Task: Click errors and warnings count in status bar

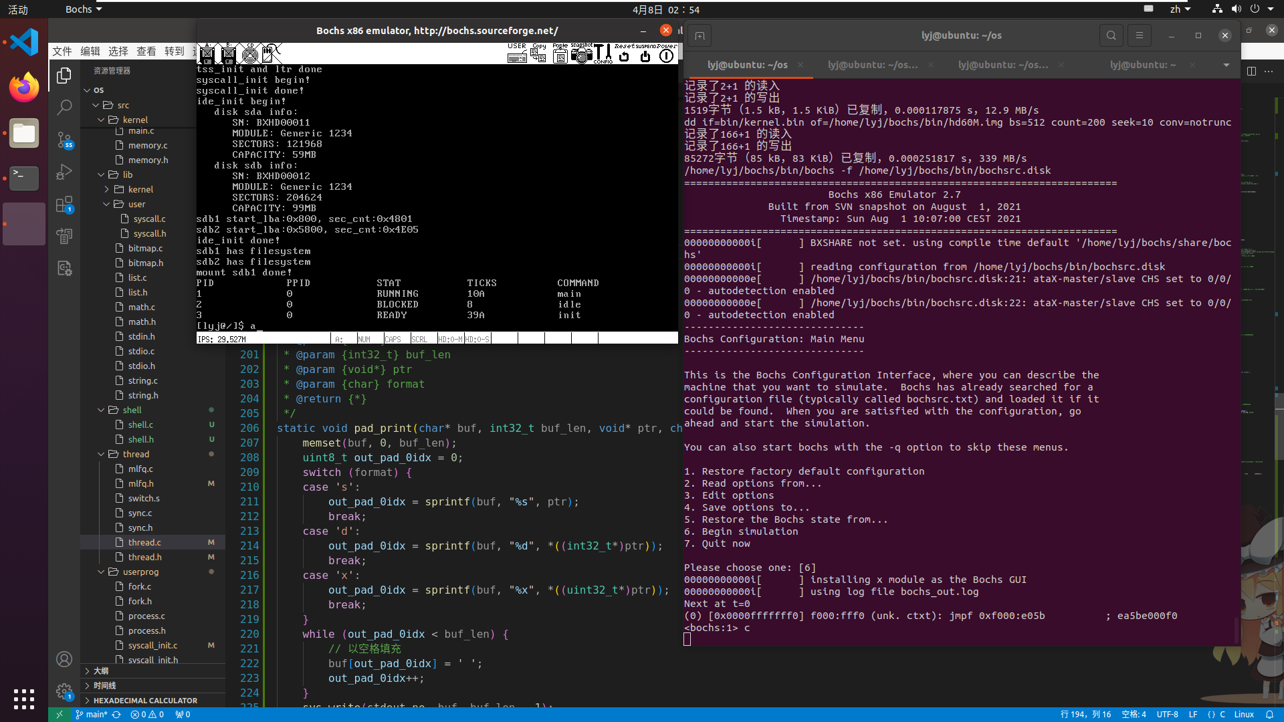Action: (147, 714)
